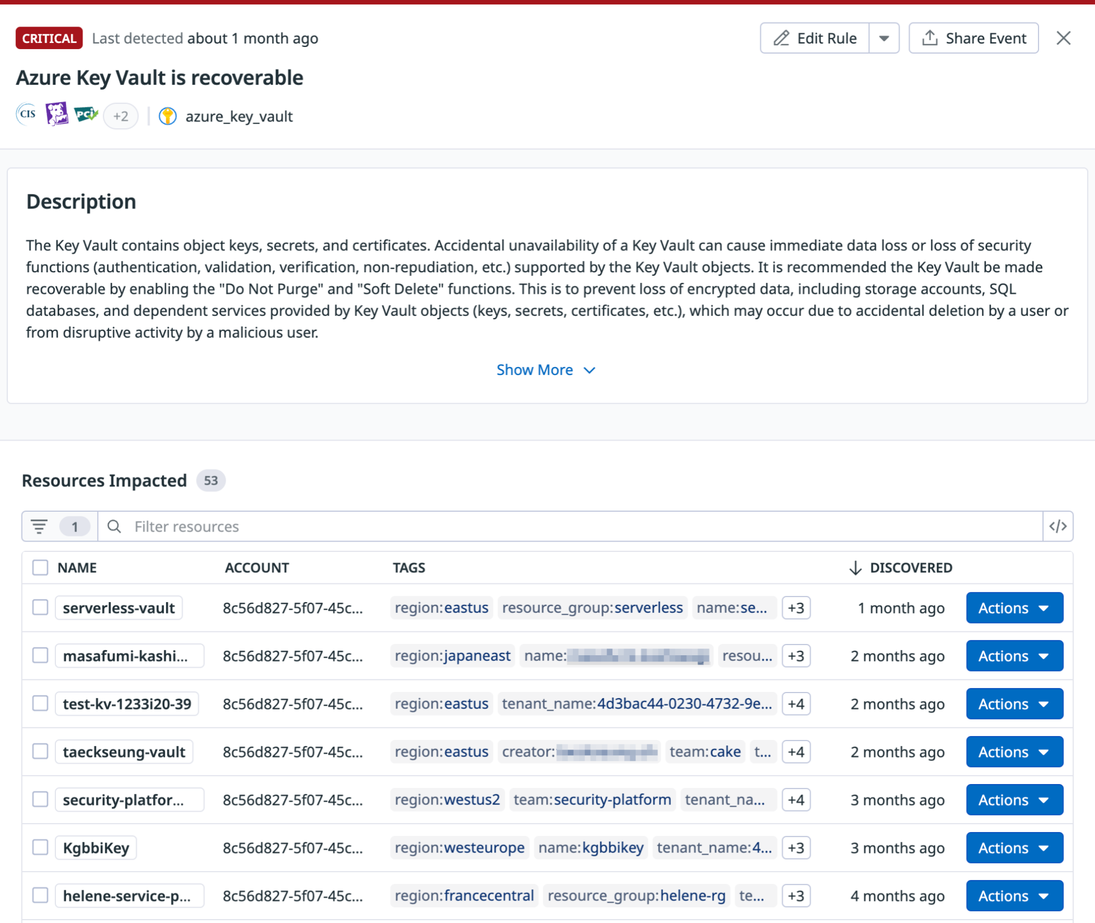The height and width of the screenshot is (923, 1095).
Task: Open the helene-service-p... resource name
Action: (129, 896)
